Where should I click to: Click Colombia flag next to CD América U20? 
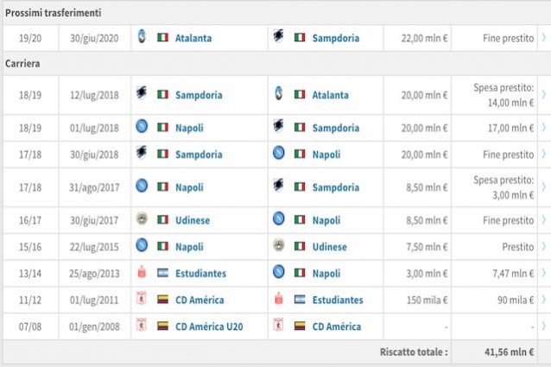162,326
